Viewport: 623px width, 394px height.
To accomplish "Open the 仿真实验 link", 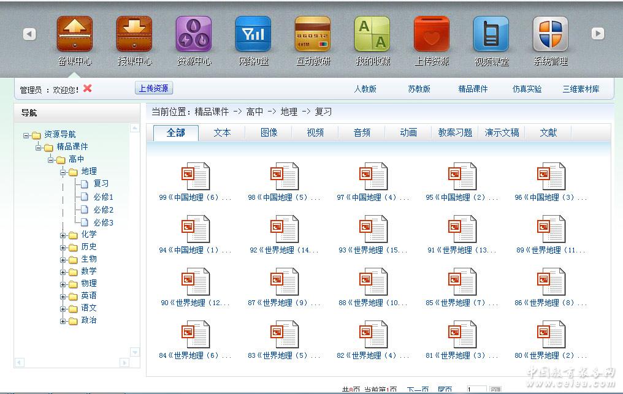I will tap(527, 89).
